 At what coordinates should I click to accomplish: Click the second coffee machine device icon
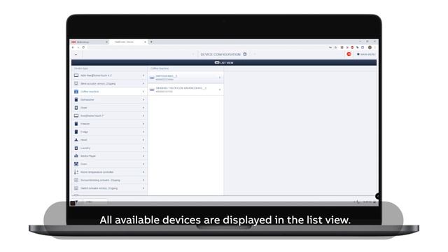pos(153,90)
